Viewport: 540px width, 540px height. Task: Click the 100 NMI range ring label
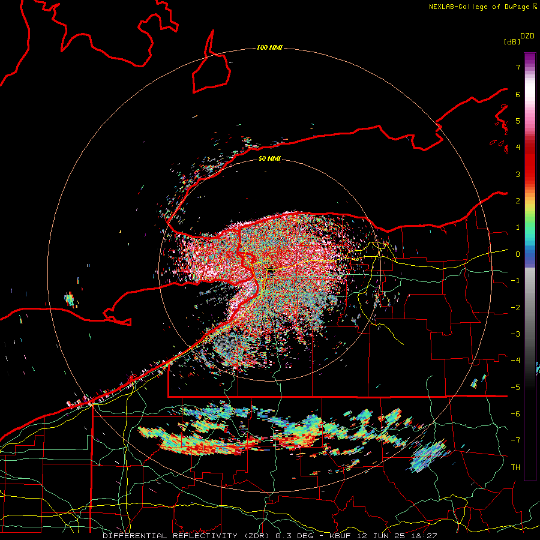tap(269, 47)
